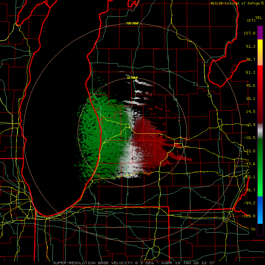265x265 pixels.
Task: Click the 100 NMI range ring label
Action: [x=132, y=23]
